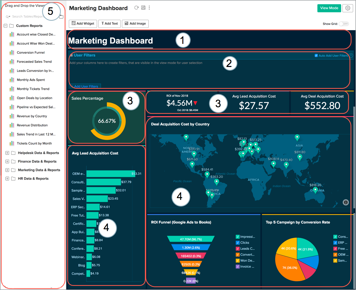
Task: Click the Conversion Funnel chart icon
Action: 12,52
